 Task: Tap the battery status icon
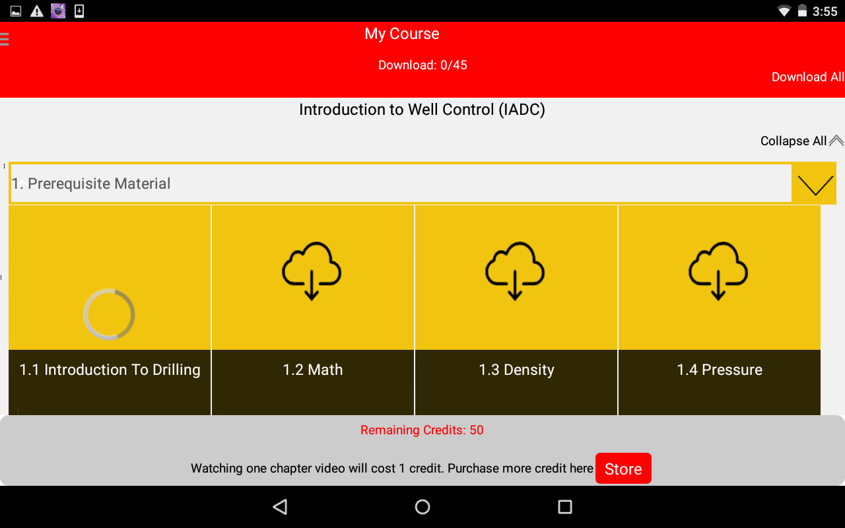pyautogui.click(x=803, y=11)
